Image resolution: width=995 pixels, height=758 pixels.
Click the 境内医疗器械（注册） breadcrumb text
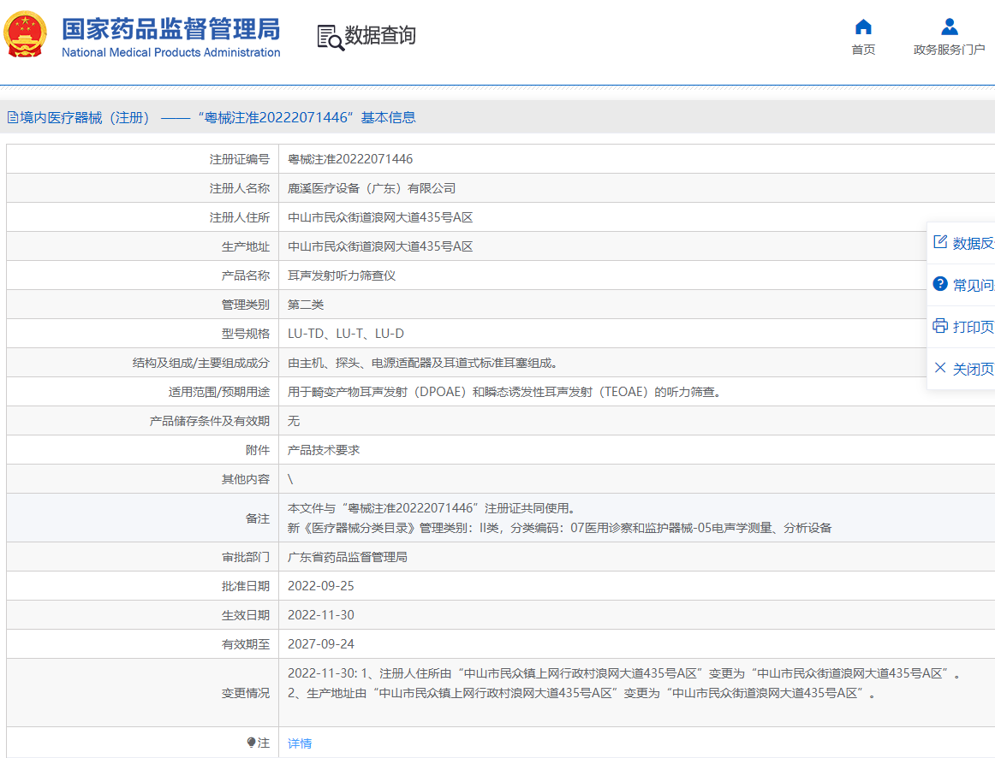pyautogui.click(x=85, y=117)
